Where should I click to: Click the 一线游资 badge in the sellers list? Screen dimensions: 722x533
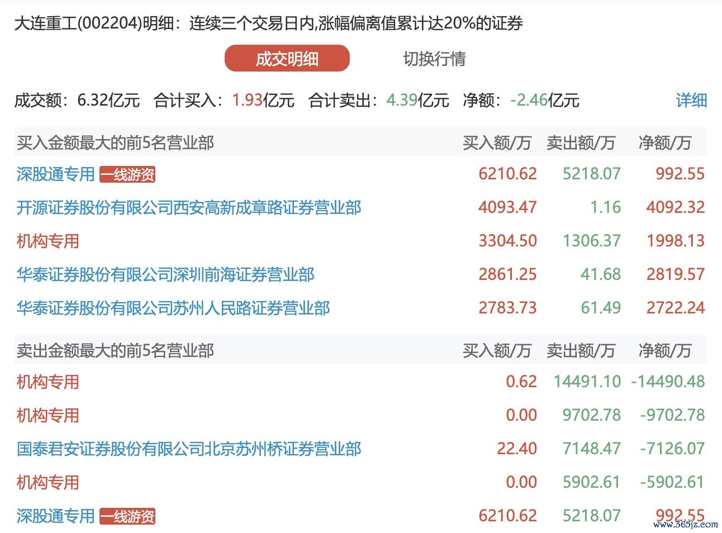(x=127, y=517)
